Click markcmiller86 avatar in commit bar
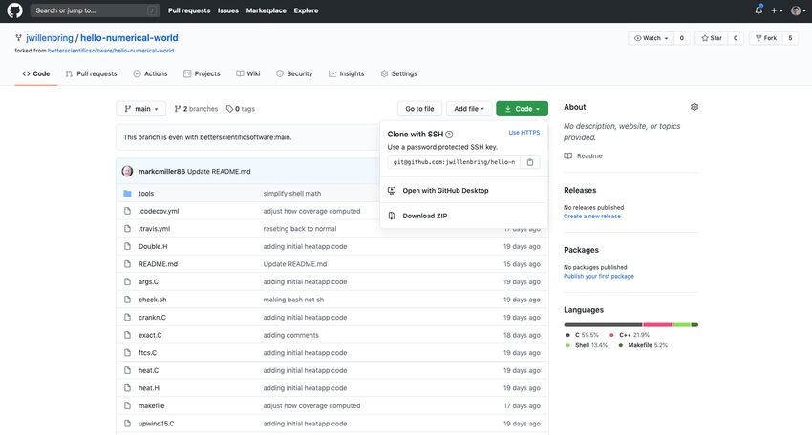The height and width of the screenshot is (435, 812). (127, 171)
